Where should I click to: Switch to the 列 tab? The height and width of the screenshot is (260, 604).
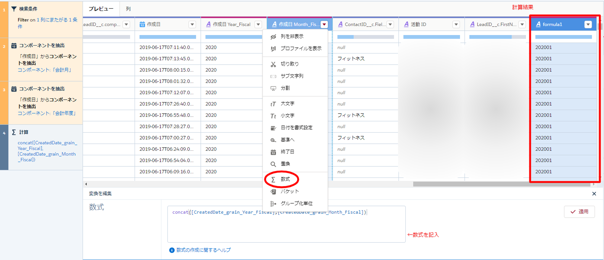pyautogui.click(x=128, y=9)
